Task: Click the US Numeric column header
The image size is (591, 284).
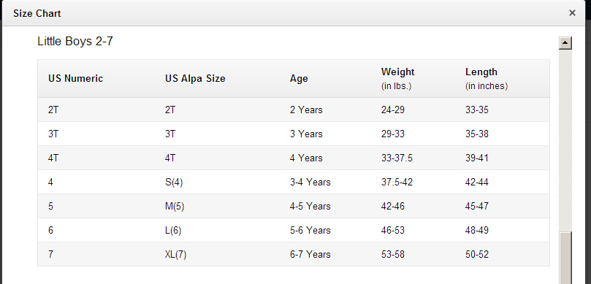Action: pos(75,78)
